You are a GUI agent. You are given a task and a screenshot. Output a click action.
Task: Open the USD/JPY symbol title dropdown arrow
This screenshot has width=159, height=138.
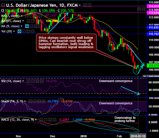point(80,5)
